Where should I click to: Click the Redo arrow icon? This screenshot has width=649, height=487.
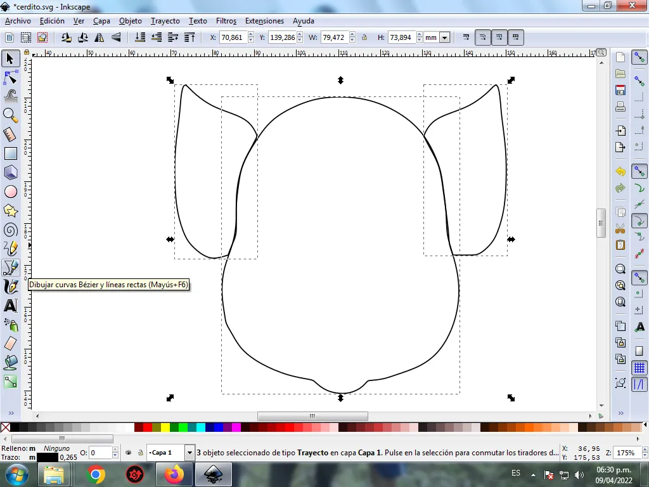click(x=620, y=188)
